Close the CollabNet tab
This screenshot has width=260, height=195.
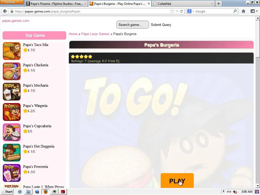(x=212, y=4)
